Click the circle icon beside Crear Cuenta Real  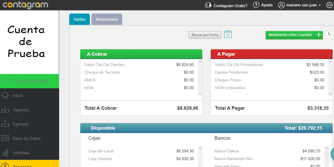click(5, 81)
